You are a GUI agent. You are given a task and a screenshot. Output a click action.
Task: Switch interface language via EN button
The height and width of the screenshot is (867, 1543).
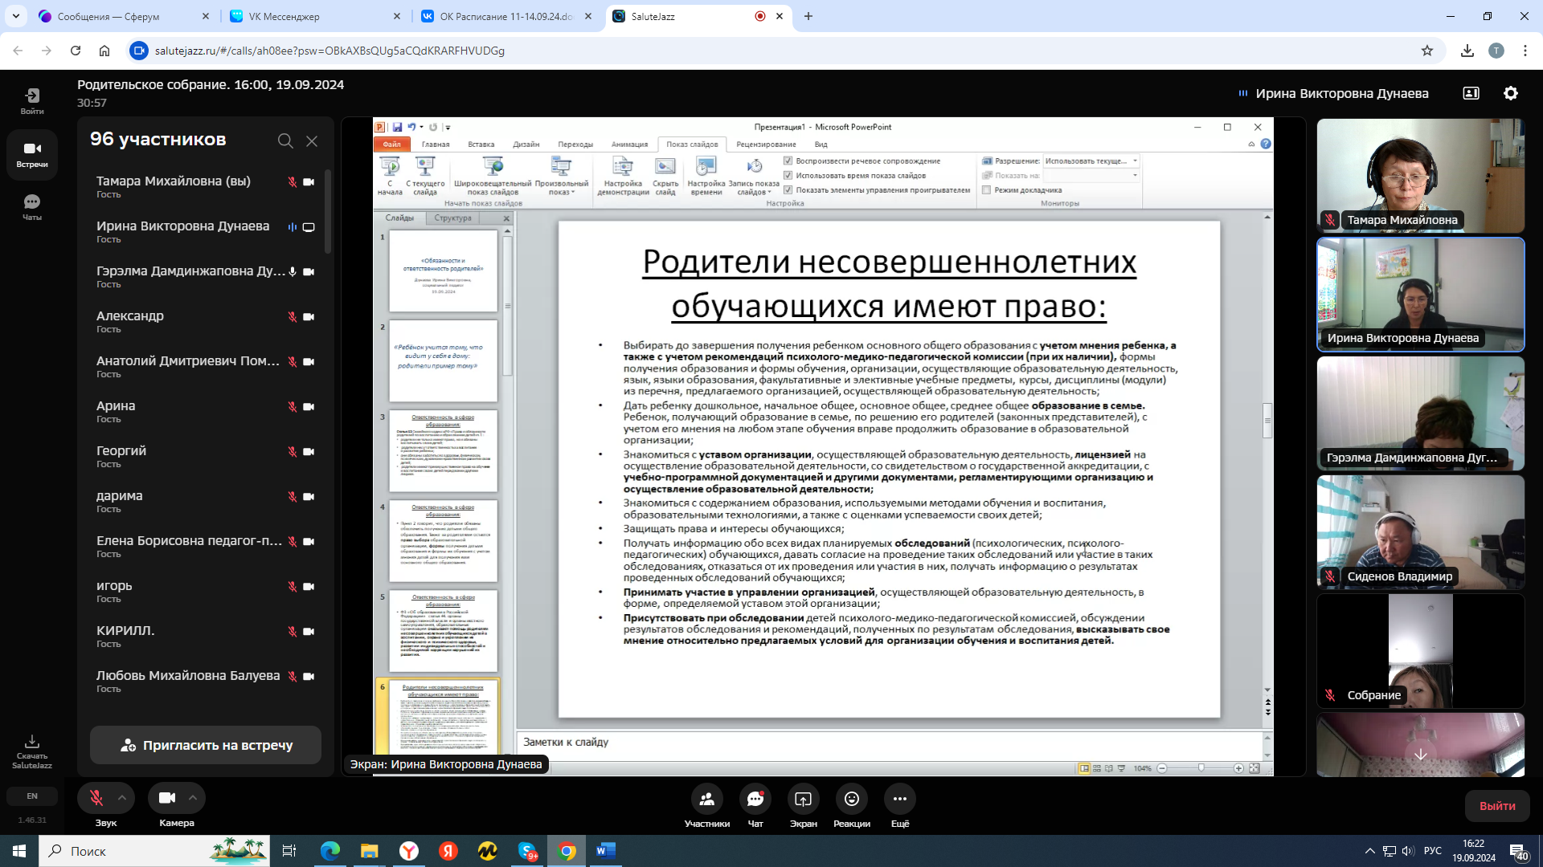pyautogui.click(x=32, y=796)
